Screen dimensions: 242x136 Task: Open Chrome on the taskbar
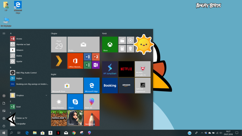tap(74, 133)
